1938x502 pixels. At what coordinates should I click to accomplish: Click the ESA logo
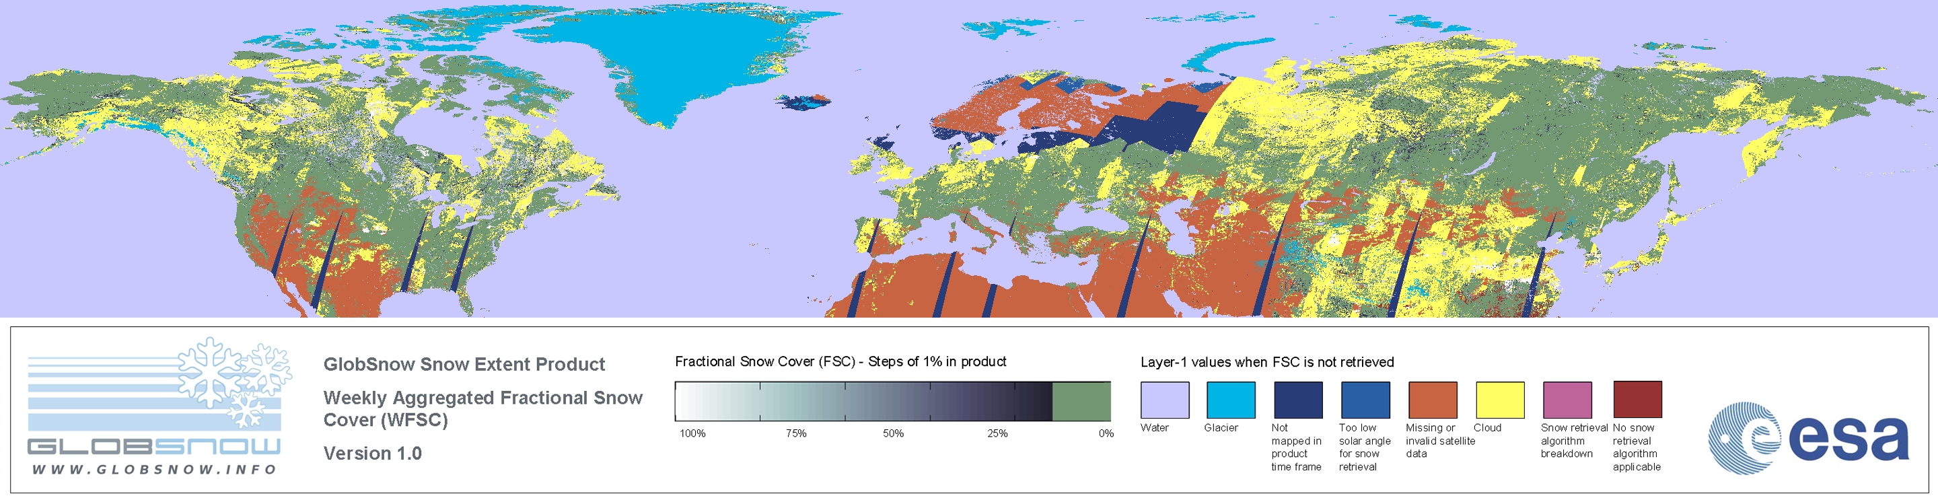[x=1808, y=438]
